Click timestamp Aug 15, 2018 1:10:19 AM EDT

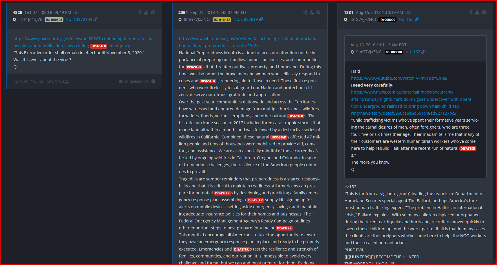[384, 12]
